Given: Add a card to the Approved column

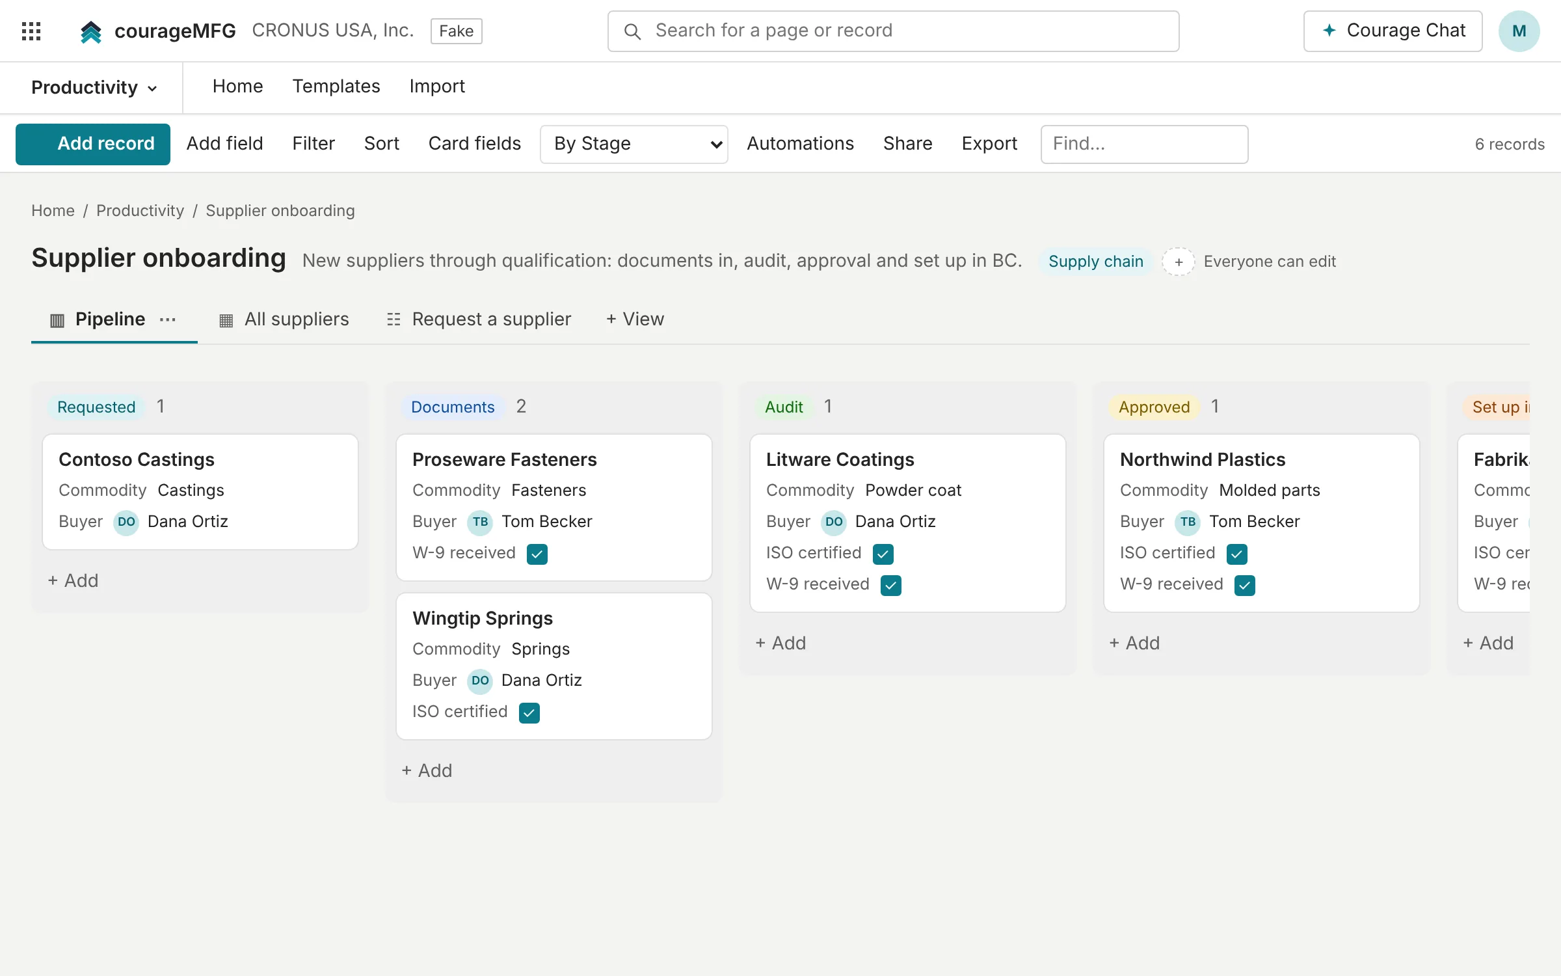Looking at the screenshot, I should [1134, 643].
